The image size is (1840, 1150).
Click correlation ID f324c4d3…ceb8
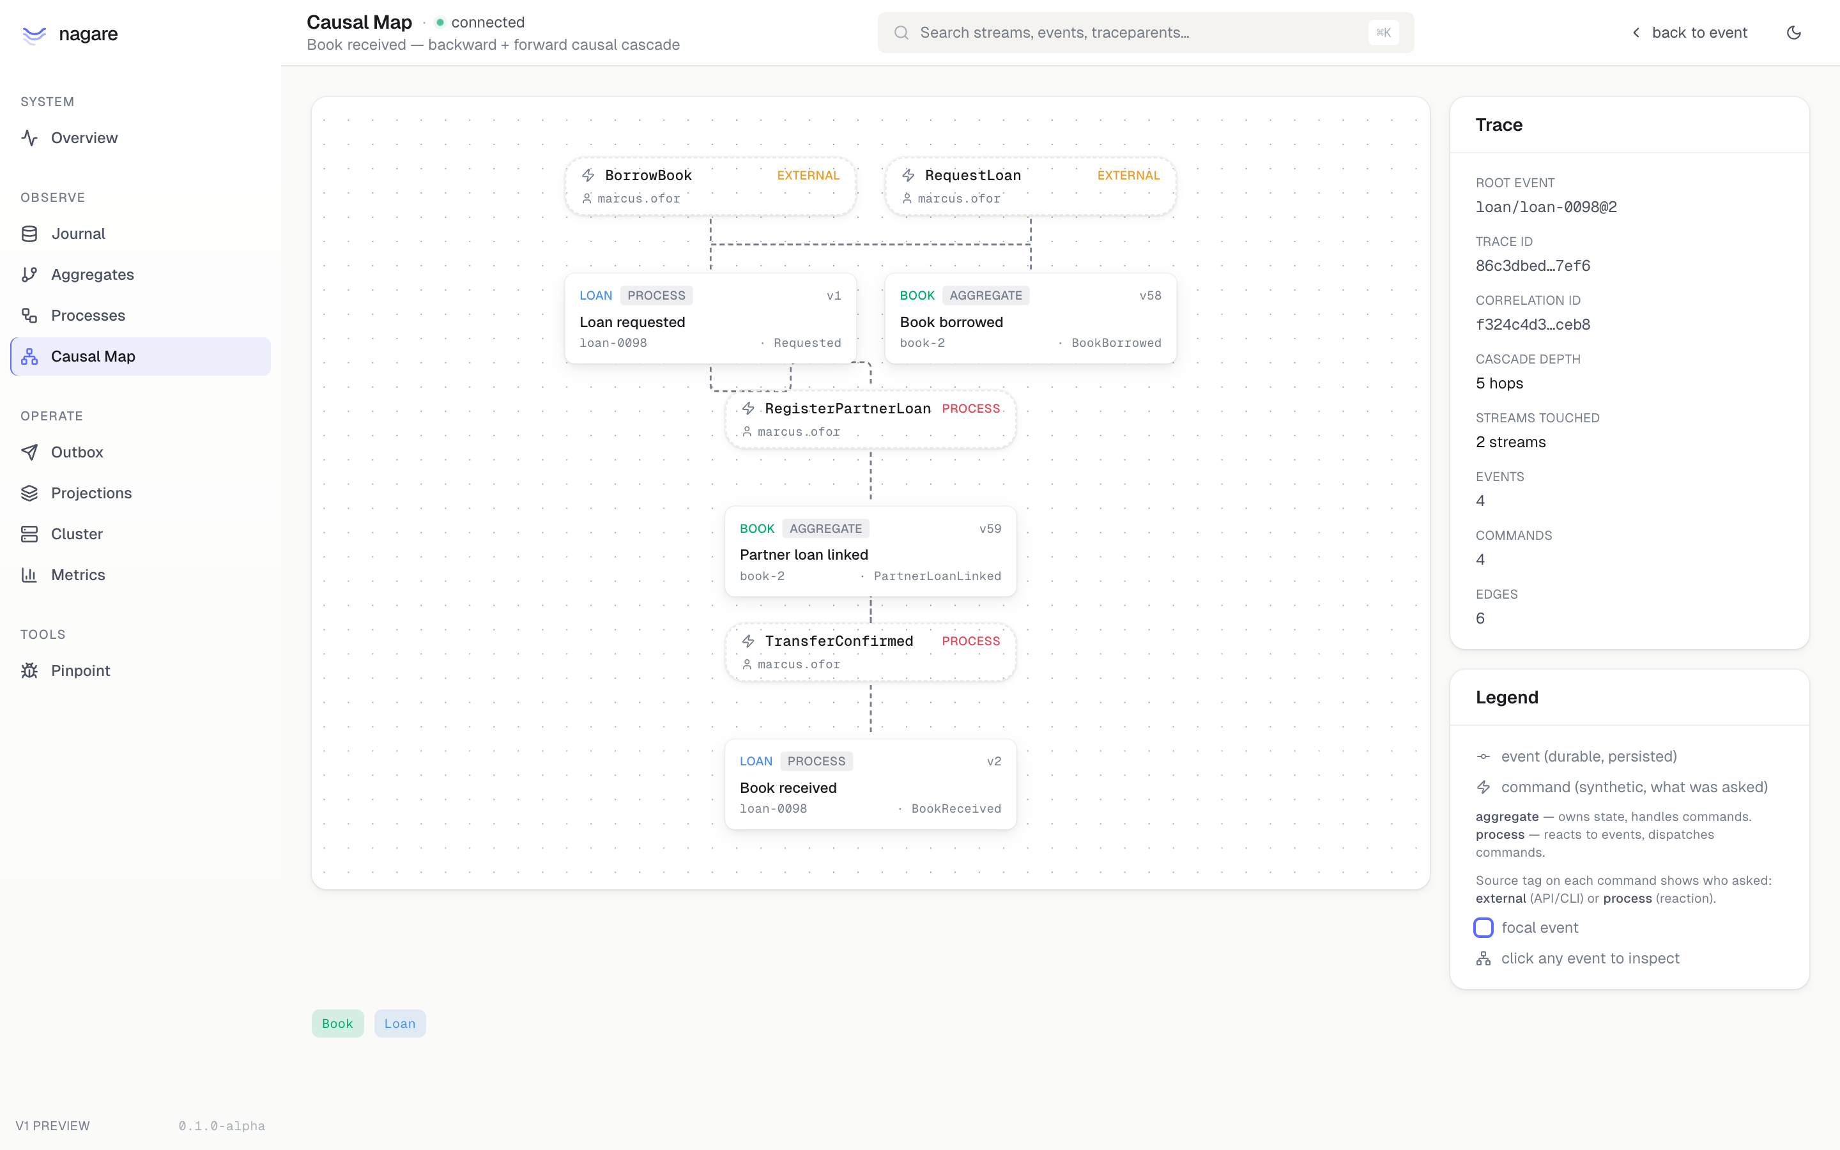tap(1533, 325)
